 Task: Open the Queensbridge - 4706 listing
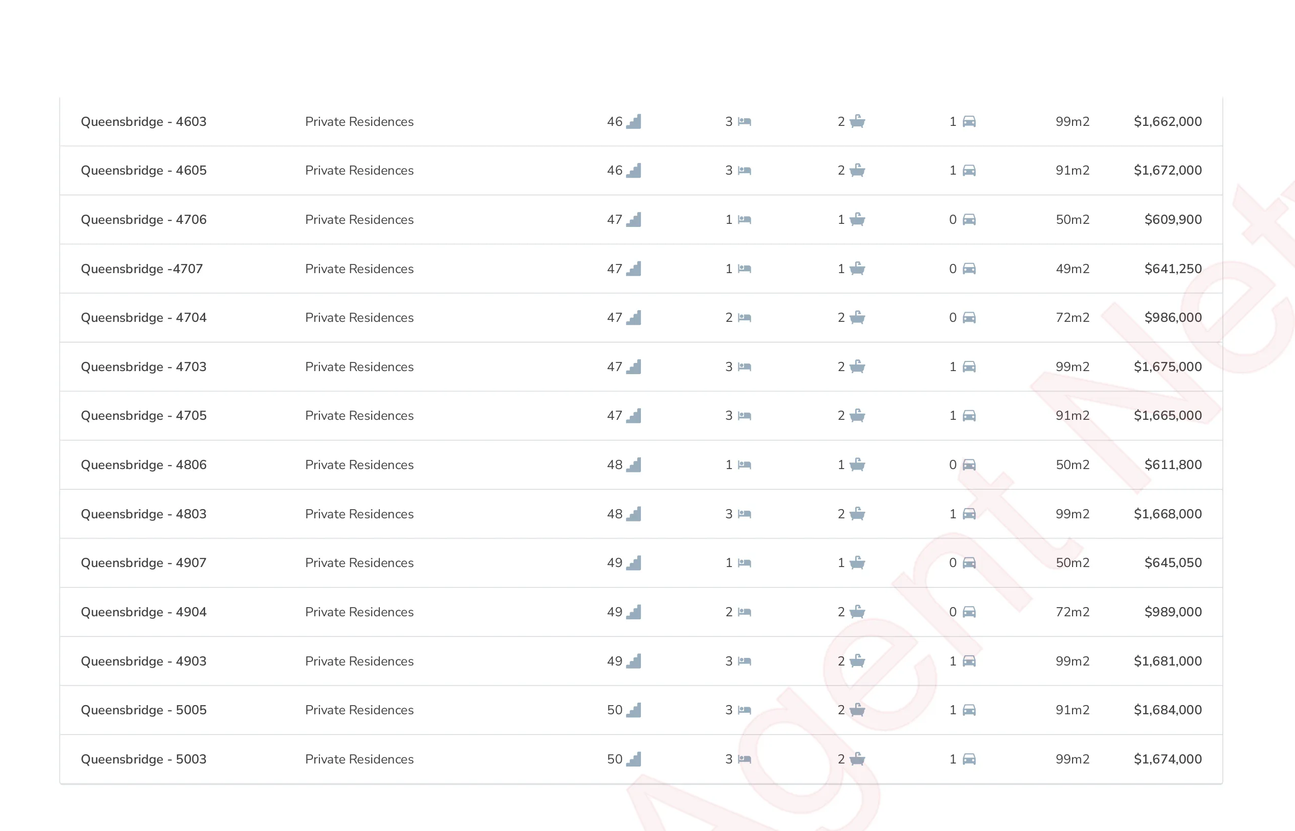tap(144, 220)
